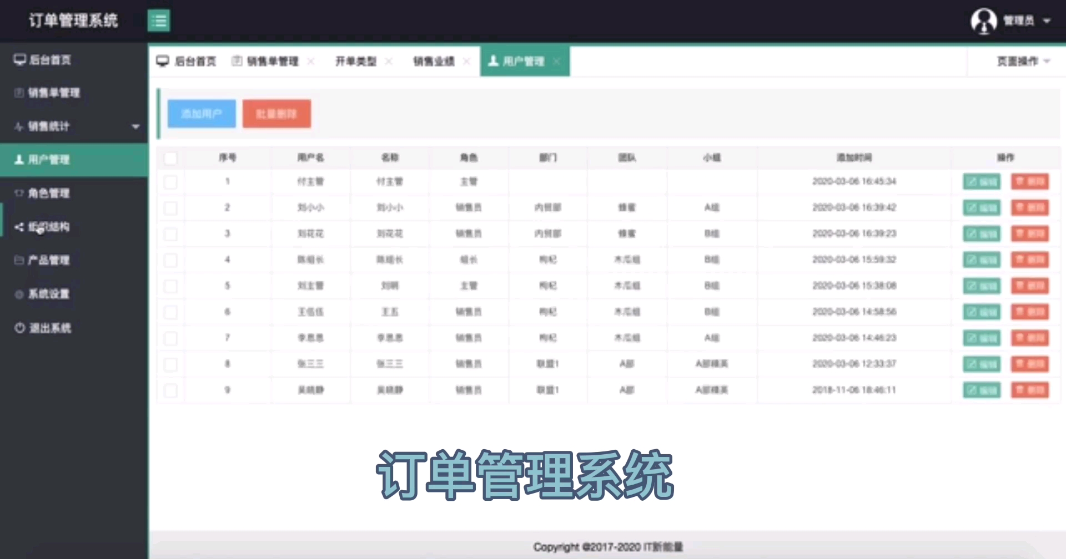This screenshot has width=1066, height=559.
Task: Click the hamburger menu icon at top
Action: coord(159,21)
